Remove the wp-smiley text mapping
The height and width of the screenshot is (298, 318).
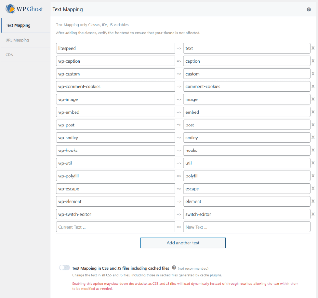[313, 138]
